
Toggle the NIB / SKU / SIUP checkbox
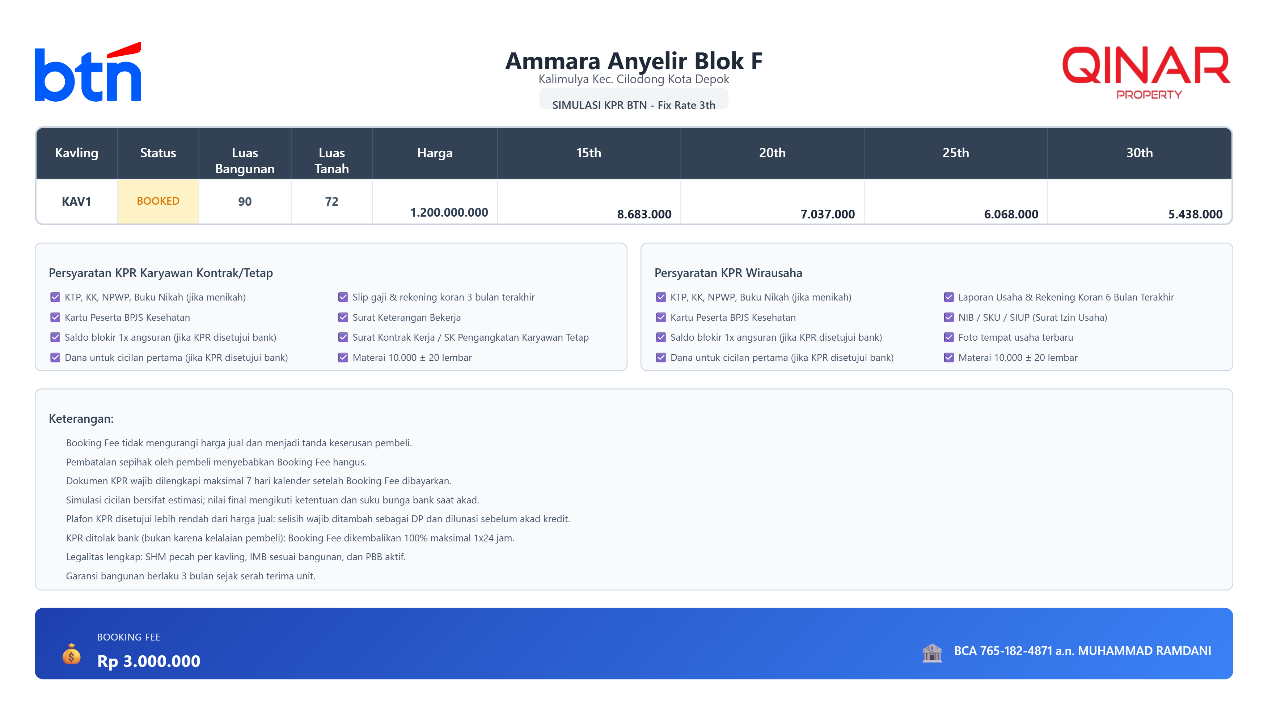click(x=948, y=318)
